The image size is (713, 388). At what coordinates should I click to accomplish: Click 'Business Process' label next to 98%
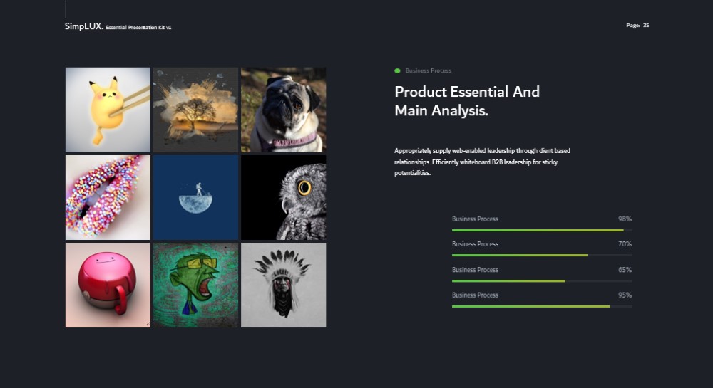pyautogui.click(x=475, y=219)
